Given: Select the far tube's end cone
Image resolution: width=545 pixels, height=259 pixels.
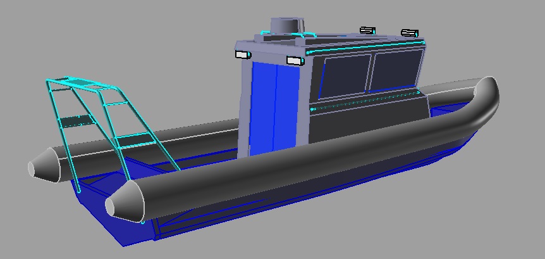Looking at the screenshot, I should (44, 165).
